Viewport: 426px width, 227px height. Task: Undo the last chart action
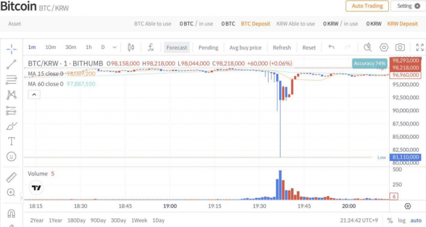pos(331,47)
